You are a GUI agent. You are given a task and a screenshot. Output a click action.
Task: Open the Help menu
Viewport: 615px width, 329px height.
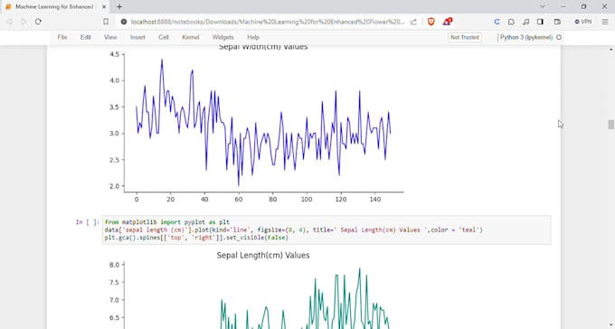coord(253,37)
